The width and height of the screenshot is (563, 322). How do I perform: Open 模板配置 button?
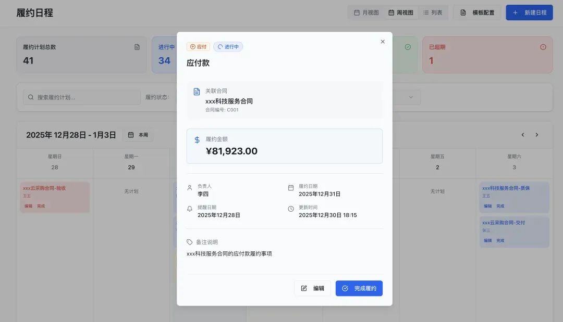(477, 12)
